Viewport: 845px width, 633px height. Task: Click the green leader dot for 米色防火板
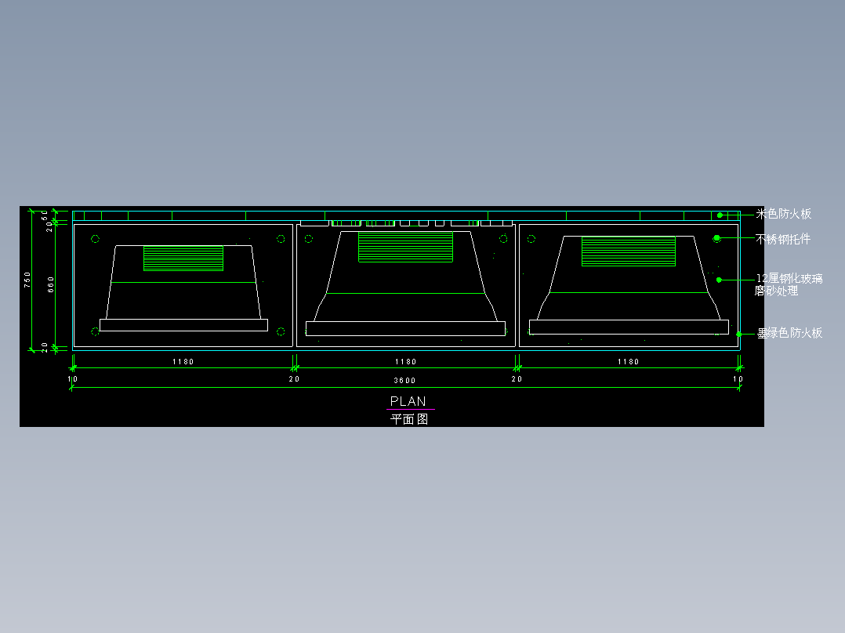[x=720, y=215]
